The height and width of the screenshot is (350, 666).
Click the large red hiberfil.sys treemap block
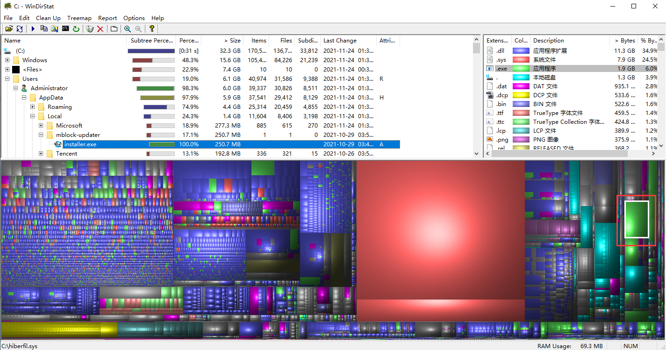[441, 230]
